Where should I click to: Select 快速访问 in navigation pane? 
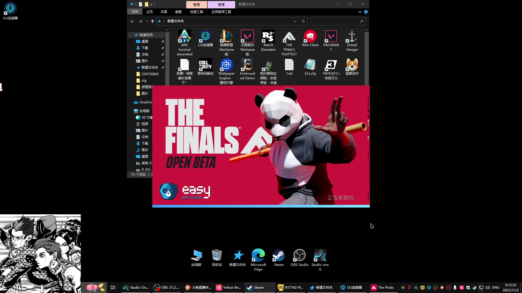[x=146, y=35]
